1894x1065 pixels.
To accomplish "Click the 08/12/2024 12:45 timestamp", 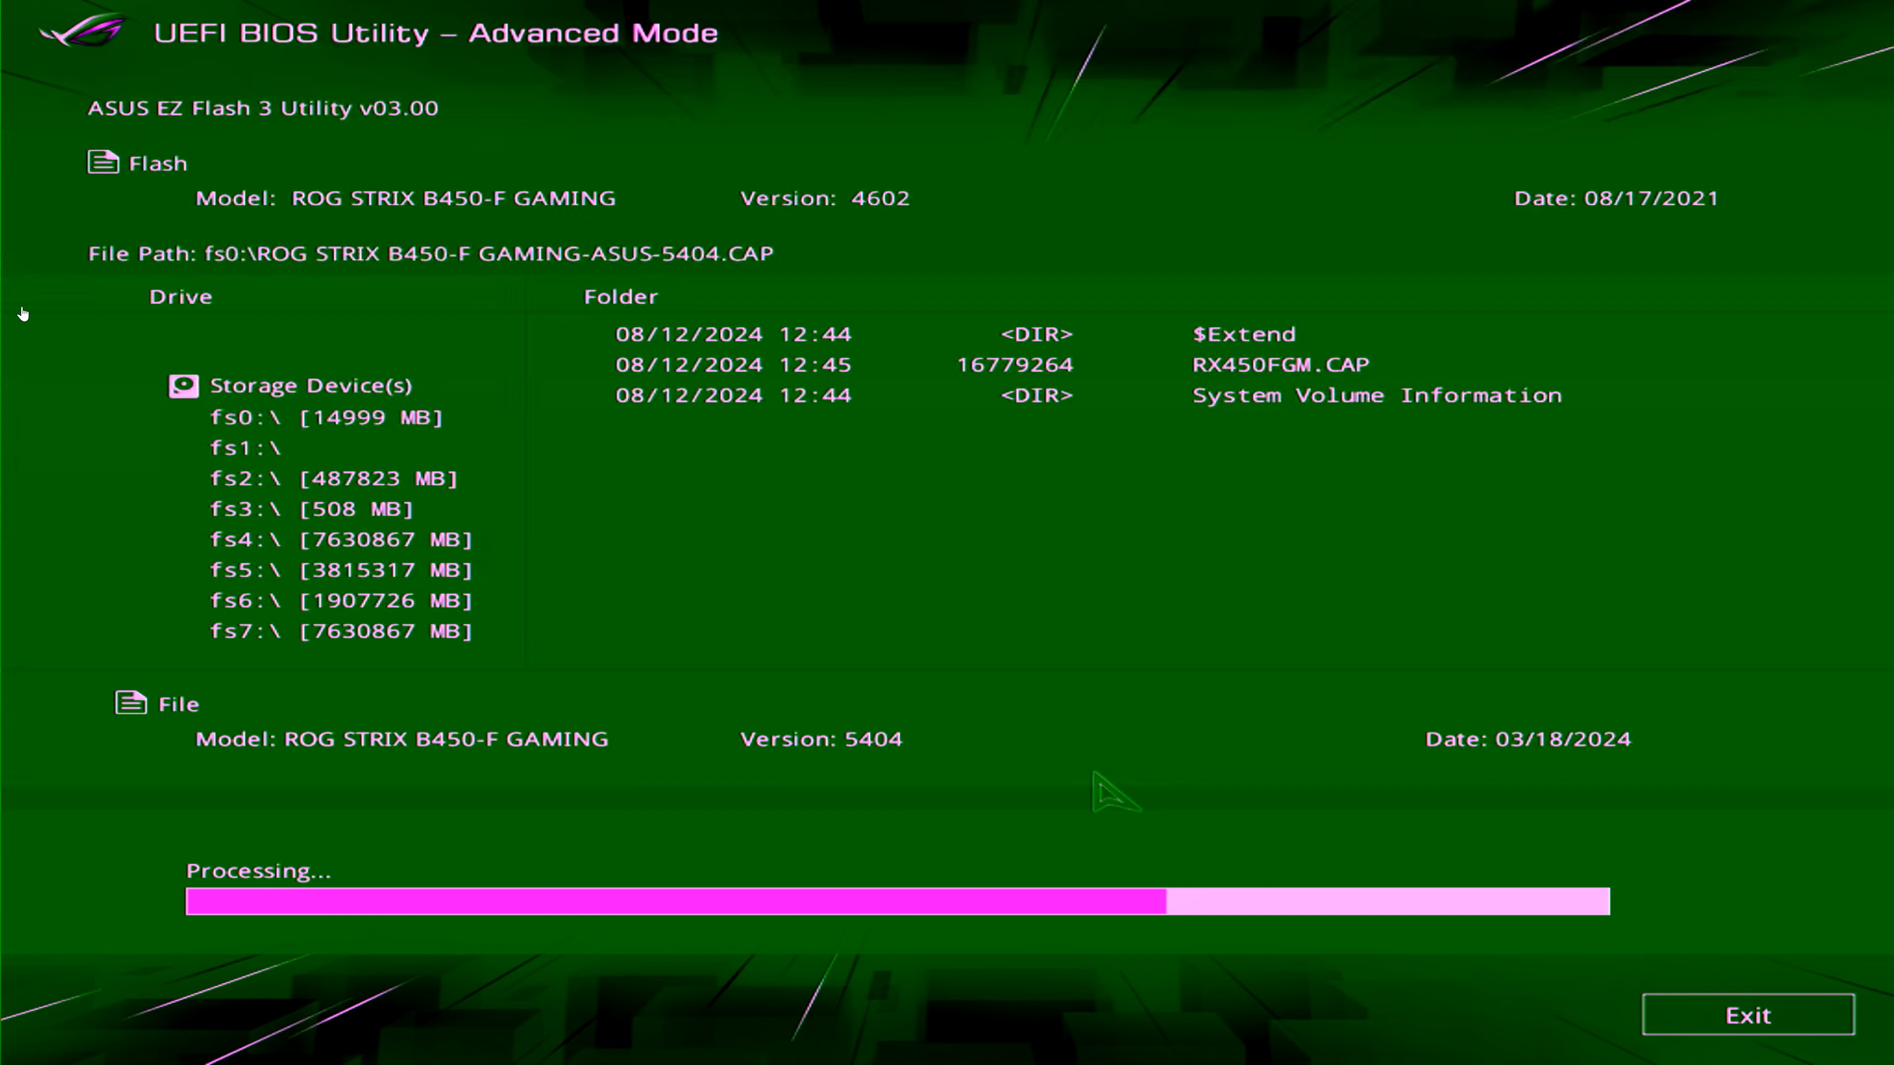I will (733, 364).
